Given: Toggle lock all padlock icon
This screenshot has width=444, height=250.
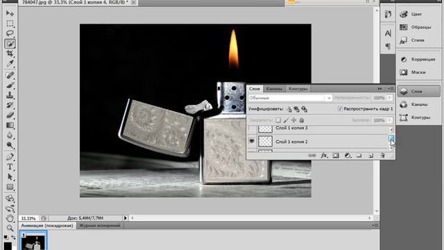Looking at the screenshot, I should [302, 120].
